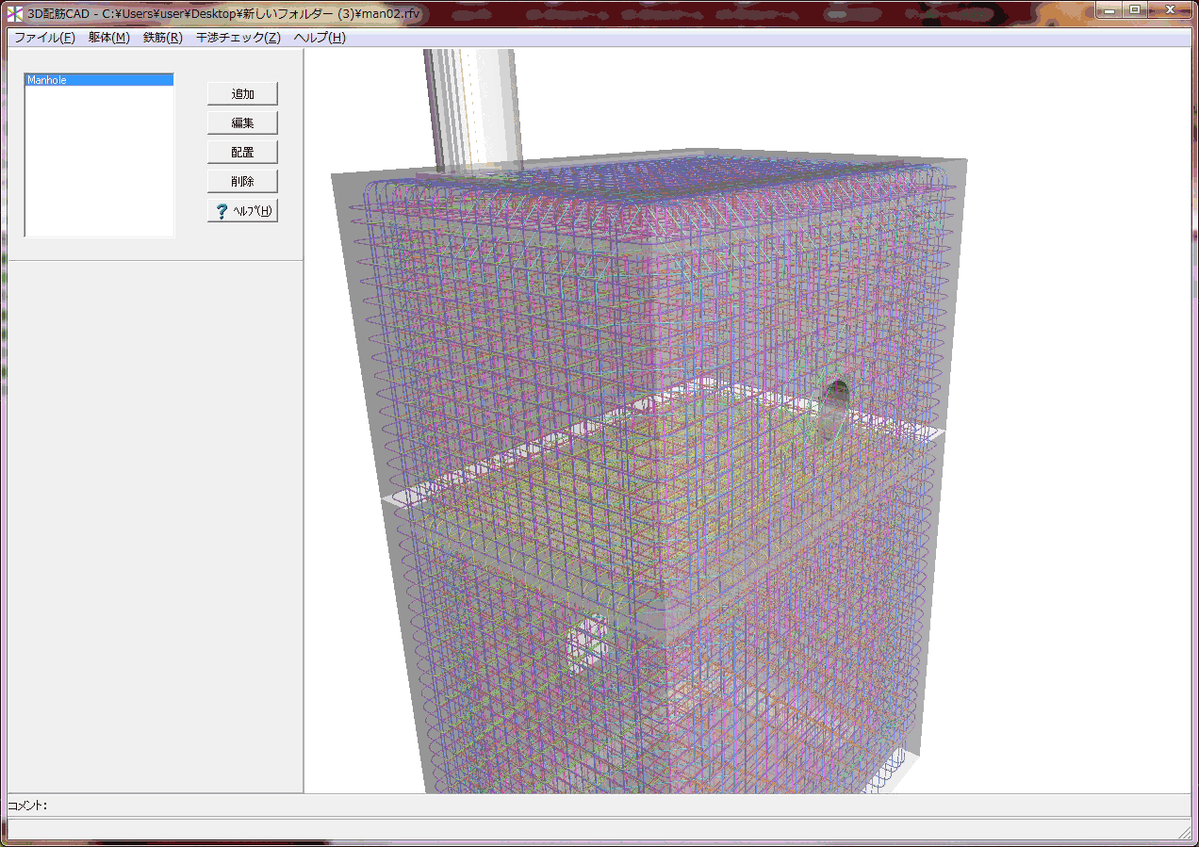This screenshot has height=847, width=1199.
Task: Open the 鉄筋 menu
Action: tap(162, 38)
